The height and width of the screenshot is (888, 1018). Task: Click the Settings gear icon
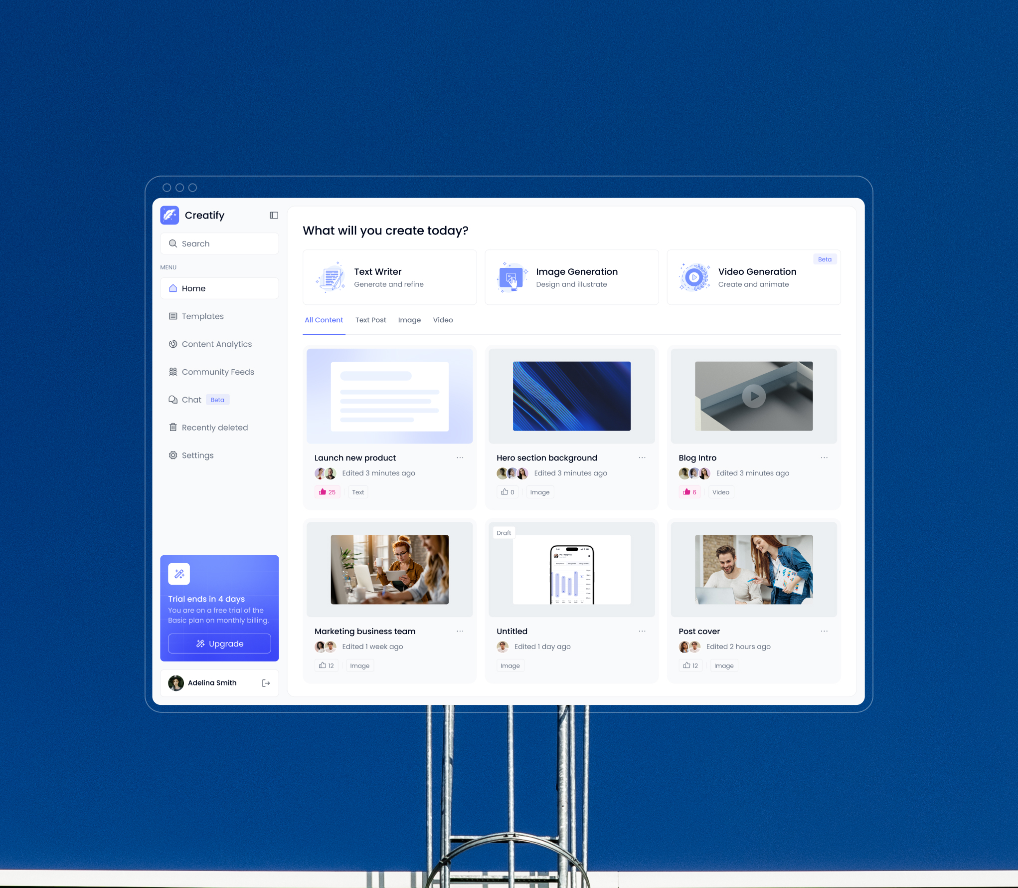tap(172, 455)
